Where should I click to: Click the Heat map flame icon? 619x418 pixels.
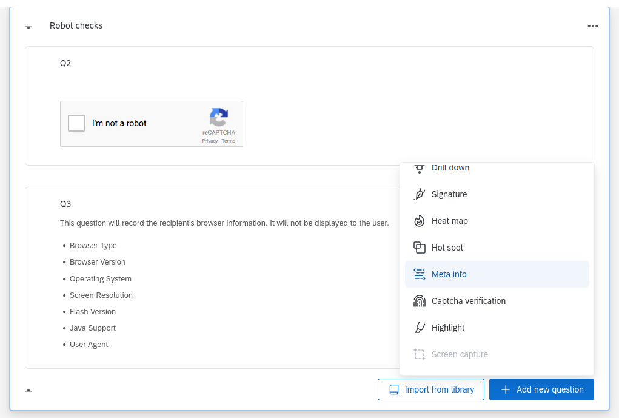pyautogui.click(x=419, y=221)
